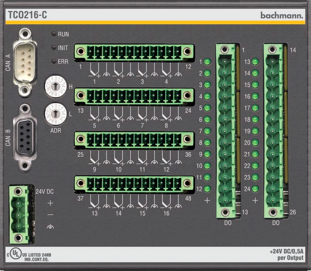311x271 pixels.
Task: Click the pin number 37 label
Action: pyautogui.click(x=80, y=198)
